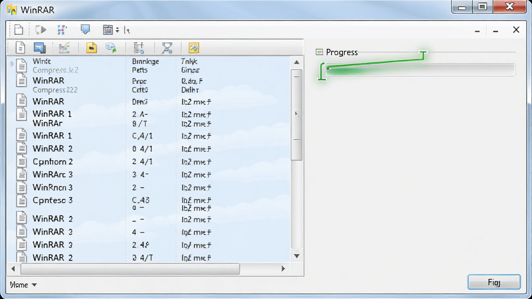Viewport: 532px width, 299px height.
Task: Click the yellow image toolbar icon at right
Action: pyautogui.click(x=194, y=48)
